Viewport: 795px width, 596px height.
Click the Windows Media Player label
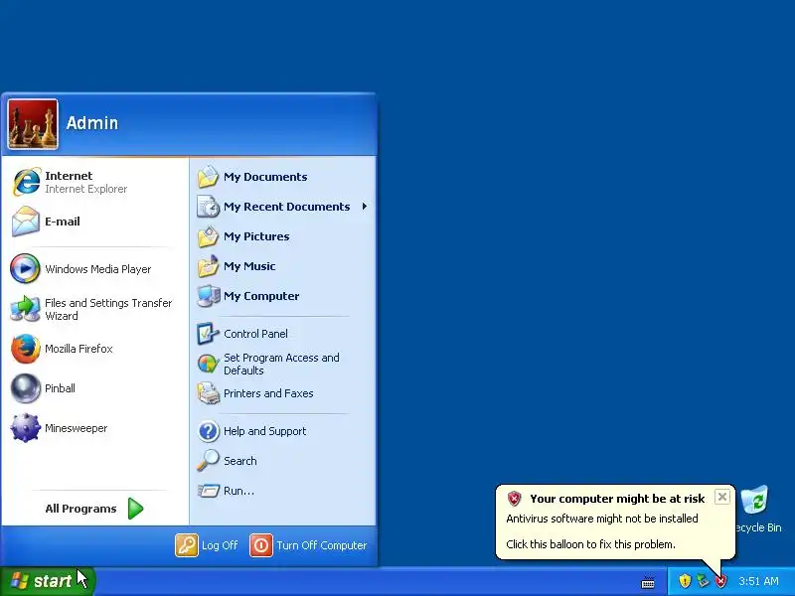click(x=97, y=269)
